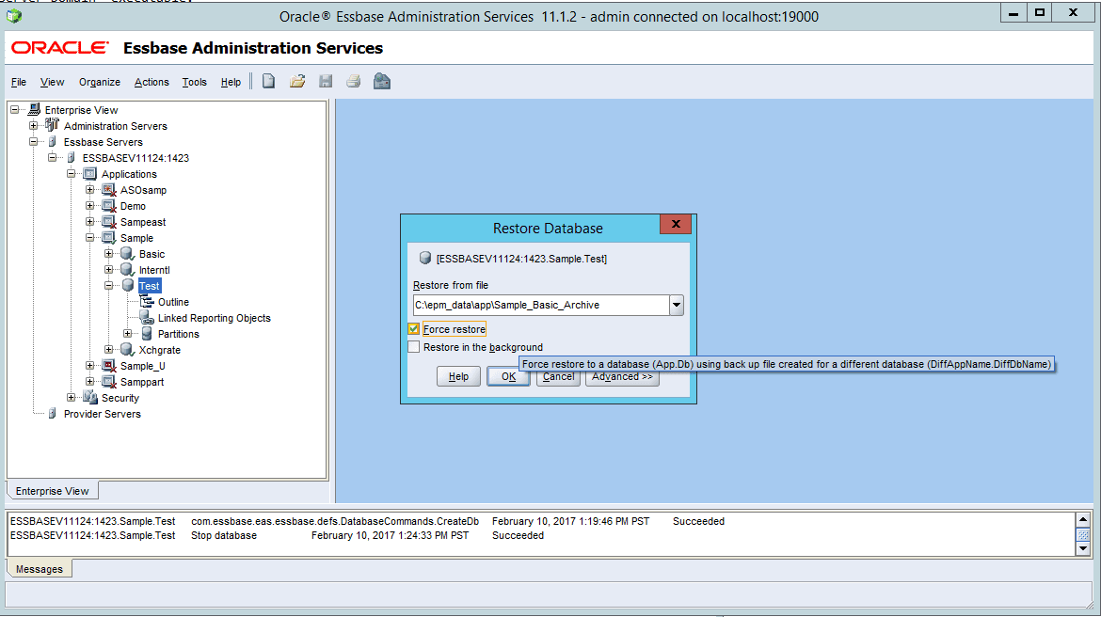Image resolution: width=1101 pixels, height=617 pixels.
Task: Select the Outline icon under Test database
Action: click(x=147, y=302)
